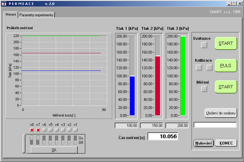Click the v2 indicator LED
Screen dimensions: 244x162
(69, 130)
